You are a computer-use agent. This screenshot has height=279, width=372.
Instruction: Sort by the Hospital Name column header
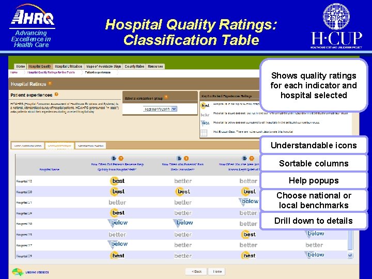[50, 169]
